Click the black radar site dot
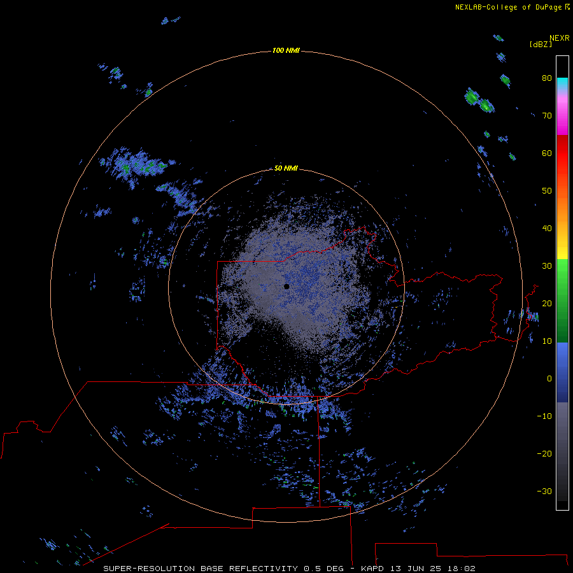 pyautogui.click(x=286, y=286)
